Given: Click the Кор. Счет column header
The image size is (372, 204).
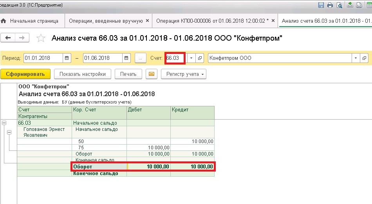Looking at the screenshot, I should coord(99,113).
